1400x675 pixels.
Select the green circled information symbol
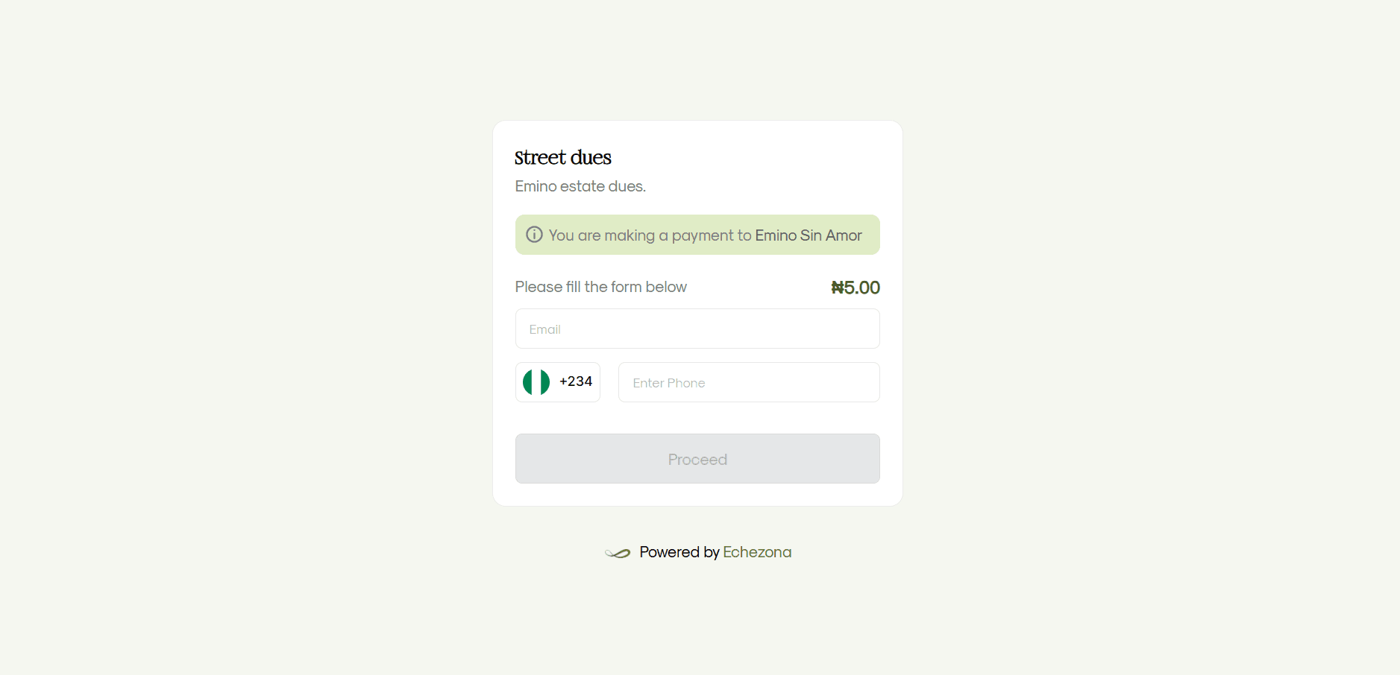pyautogui.click(x=534, y=235)
